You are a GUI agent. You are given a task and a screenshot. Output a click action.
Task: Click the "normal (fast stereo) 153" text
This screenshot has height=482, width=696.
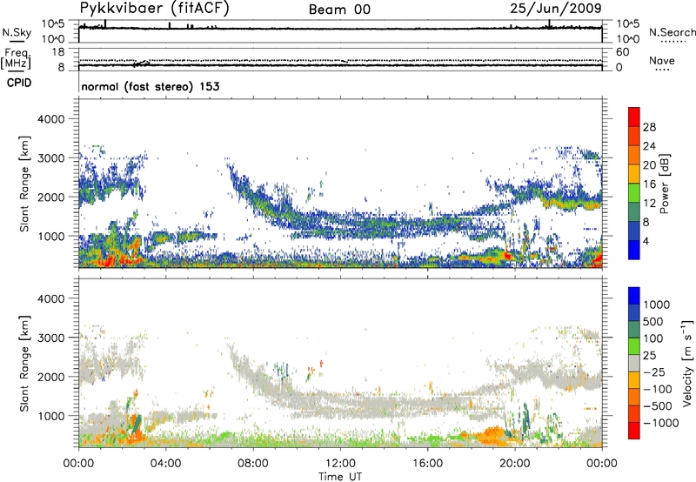151,86
